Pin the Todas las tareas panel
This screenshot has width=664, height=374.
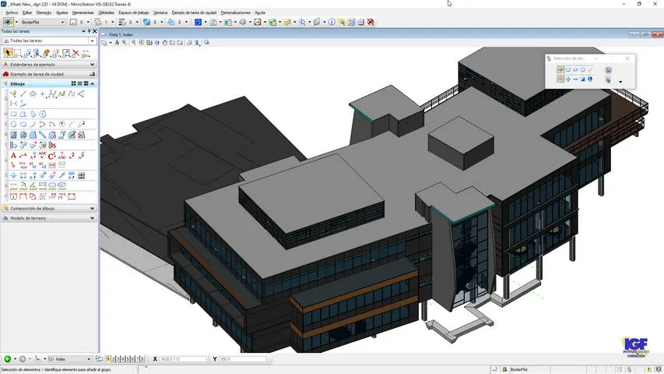(89, 31)
